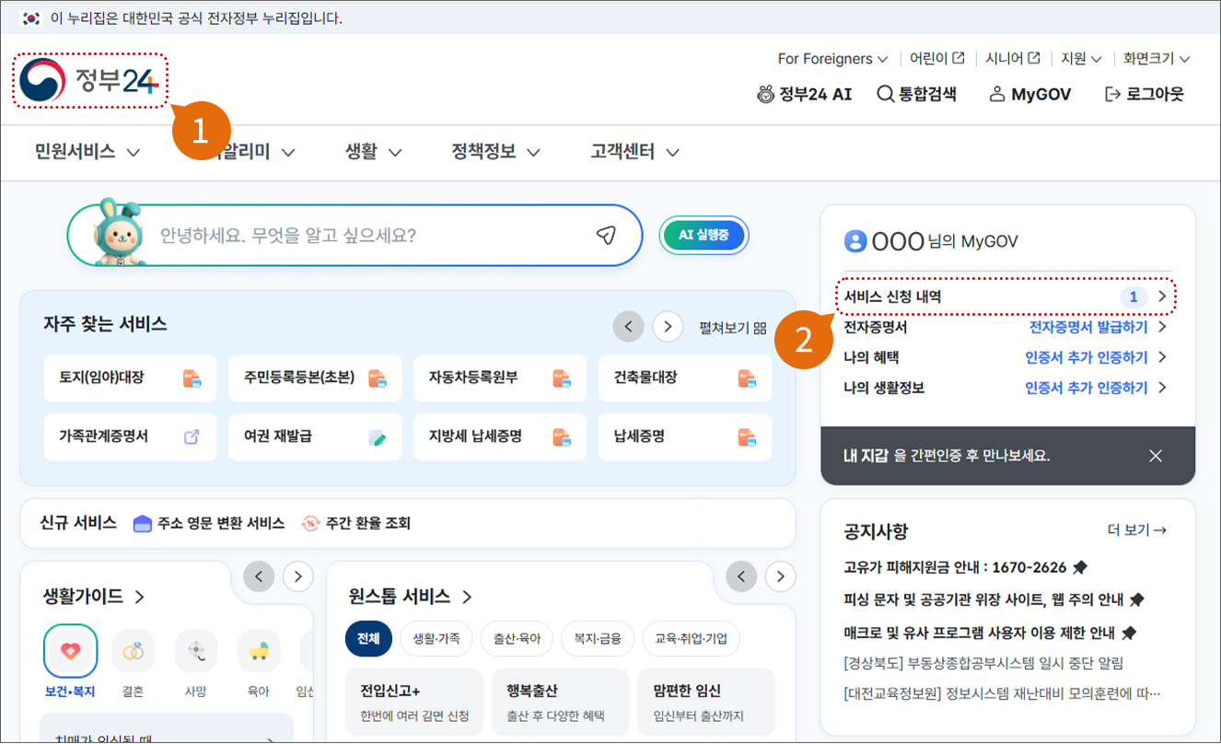Click 로그아웃 to sign out
Viewport: 1221px width, 744px height.
tap(1144, 94)
